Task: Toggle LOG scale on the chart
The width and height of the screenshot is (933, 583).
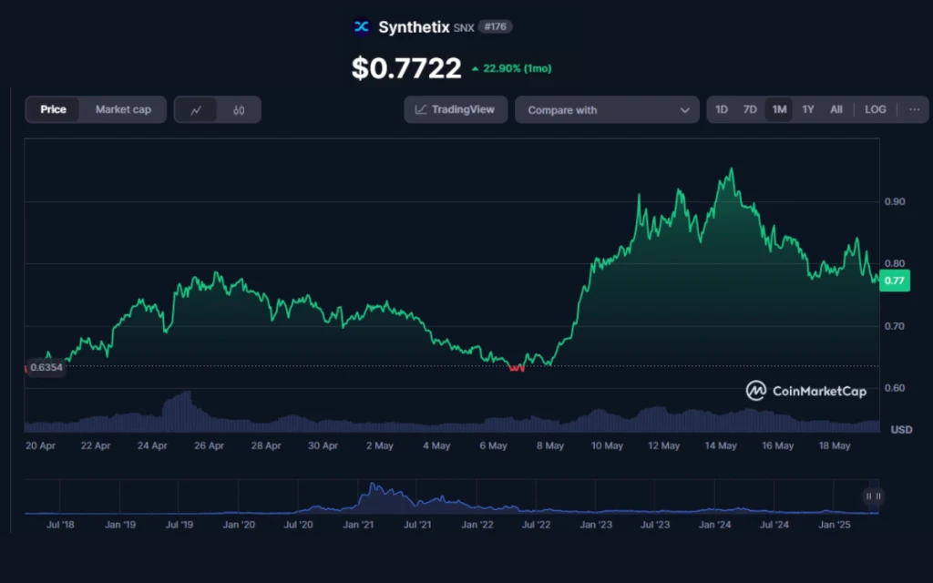Action: [x=875, y=109]
